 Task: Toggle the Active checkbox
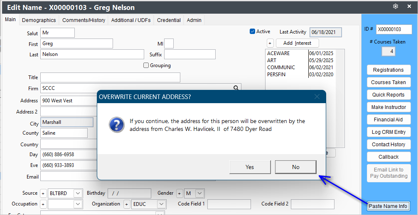[x=252, y=31]
